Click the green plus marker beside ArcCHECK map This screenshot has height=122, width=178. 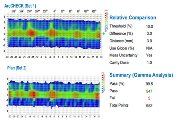click(104, 34)
